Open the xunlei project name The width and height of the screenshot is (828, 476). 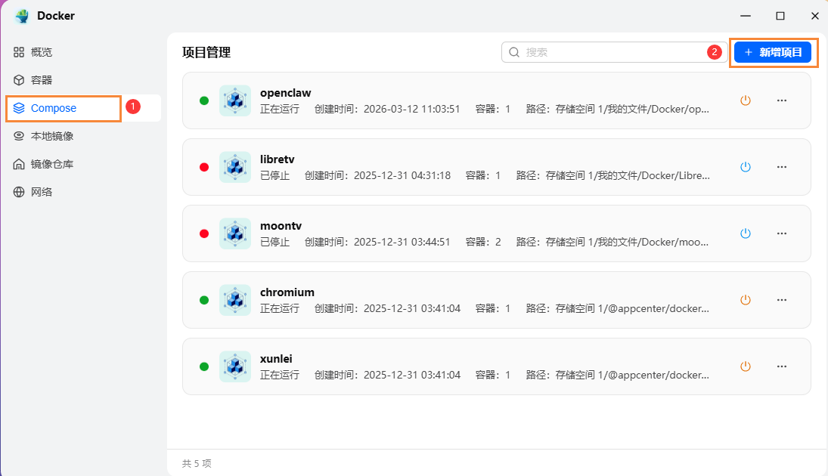point(276,359)
